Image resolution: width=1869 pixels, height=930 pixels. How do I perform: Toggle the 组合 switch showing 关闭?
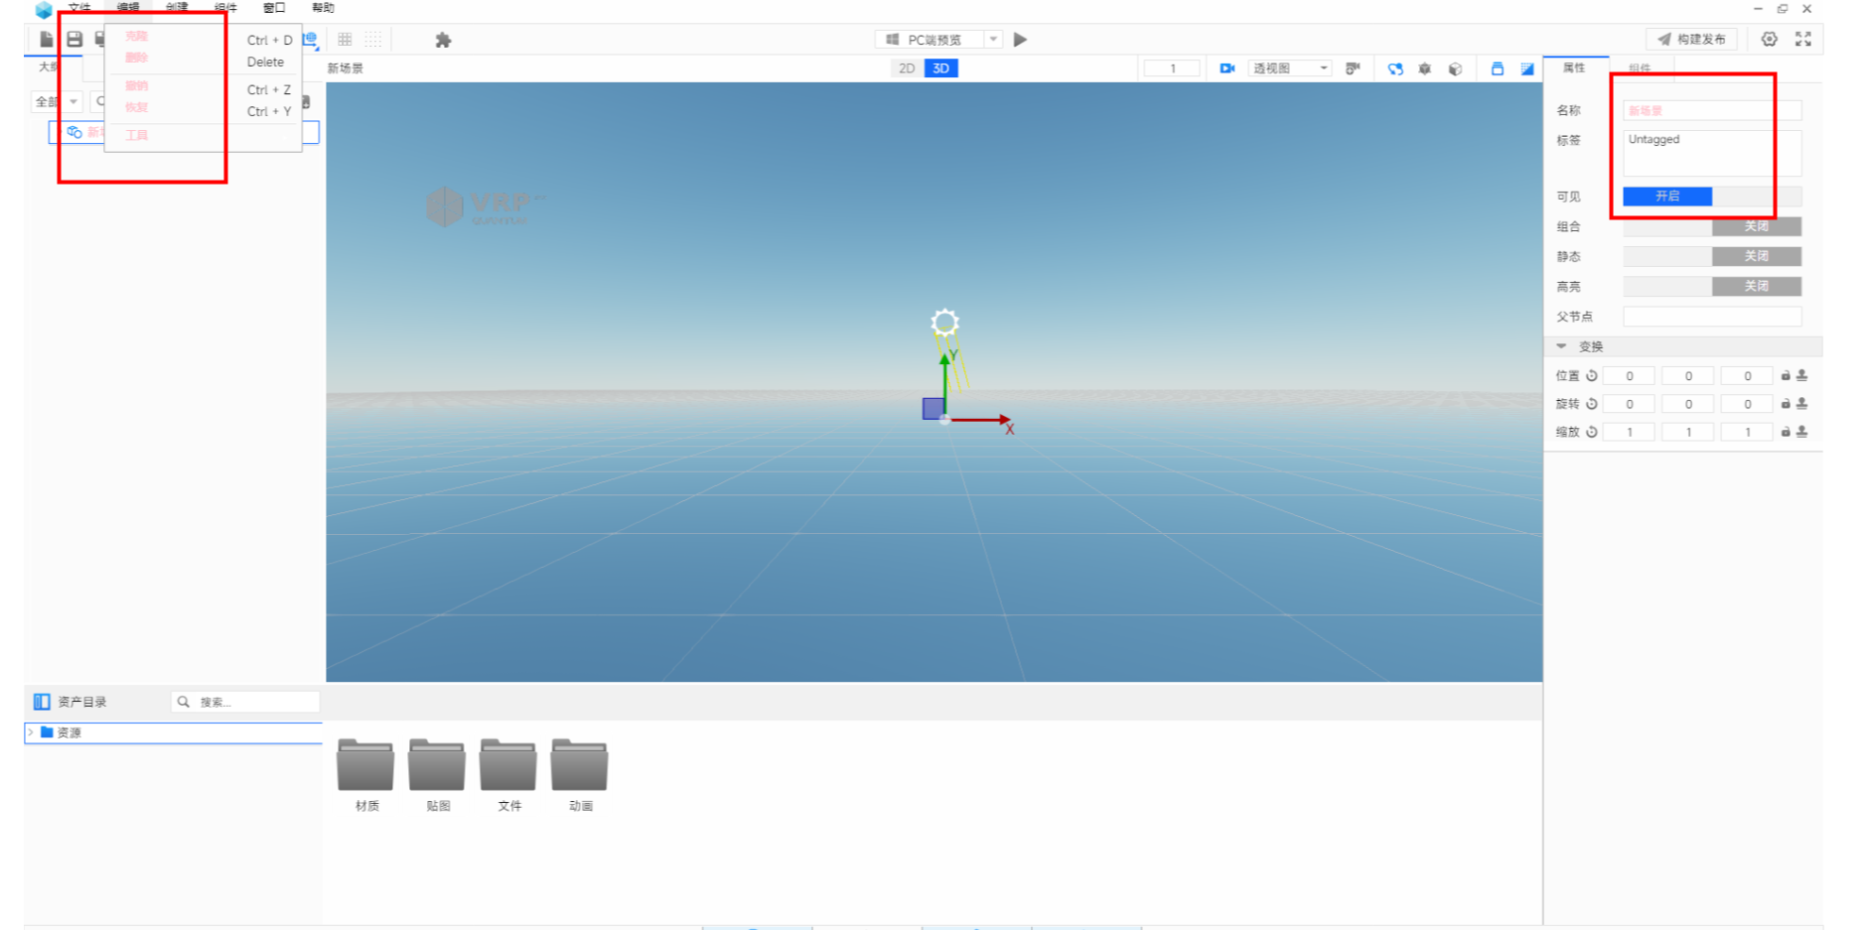[x=1712, y=226]
